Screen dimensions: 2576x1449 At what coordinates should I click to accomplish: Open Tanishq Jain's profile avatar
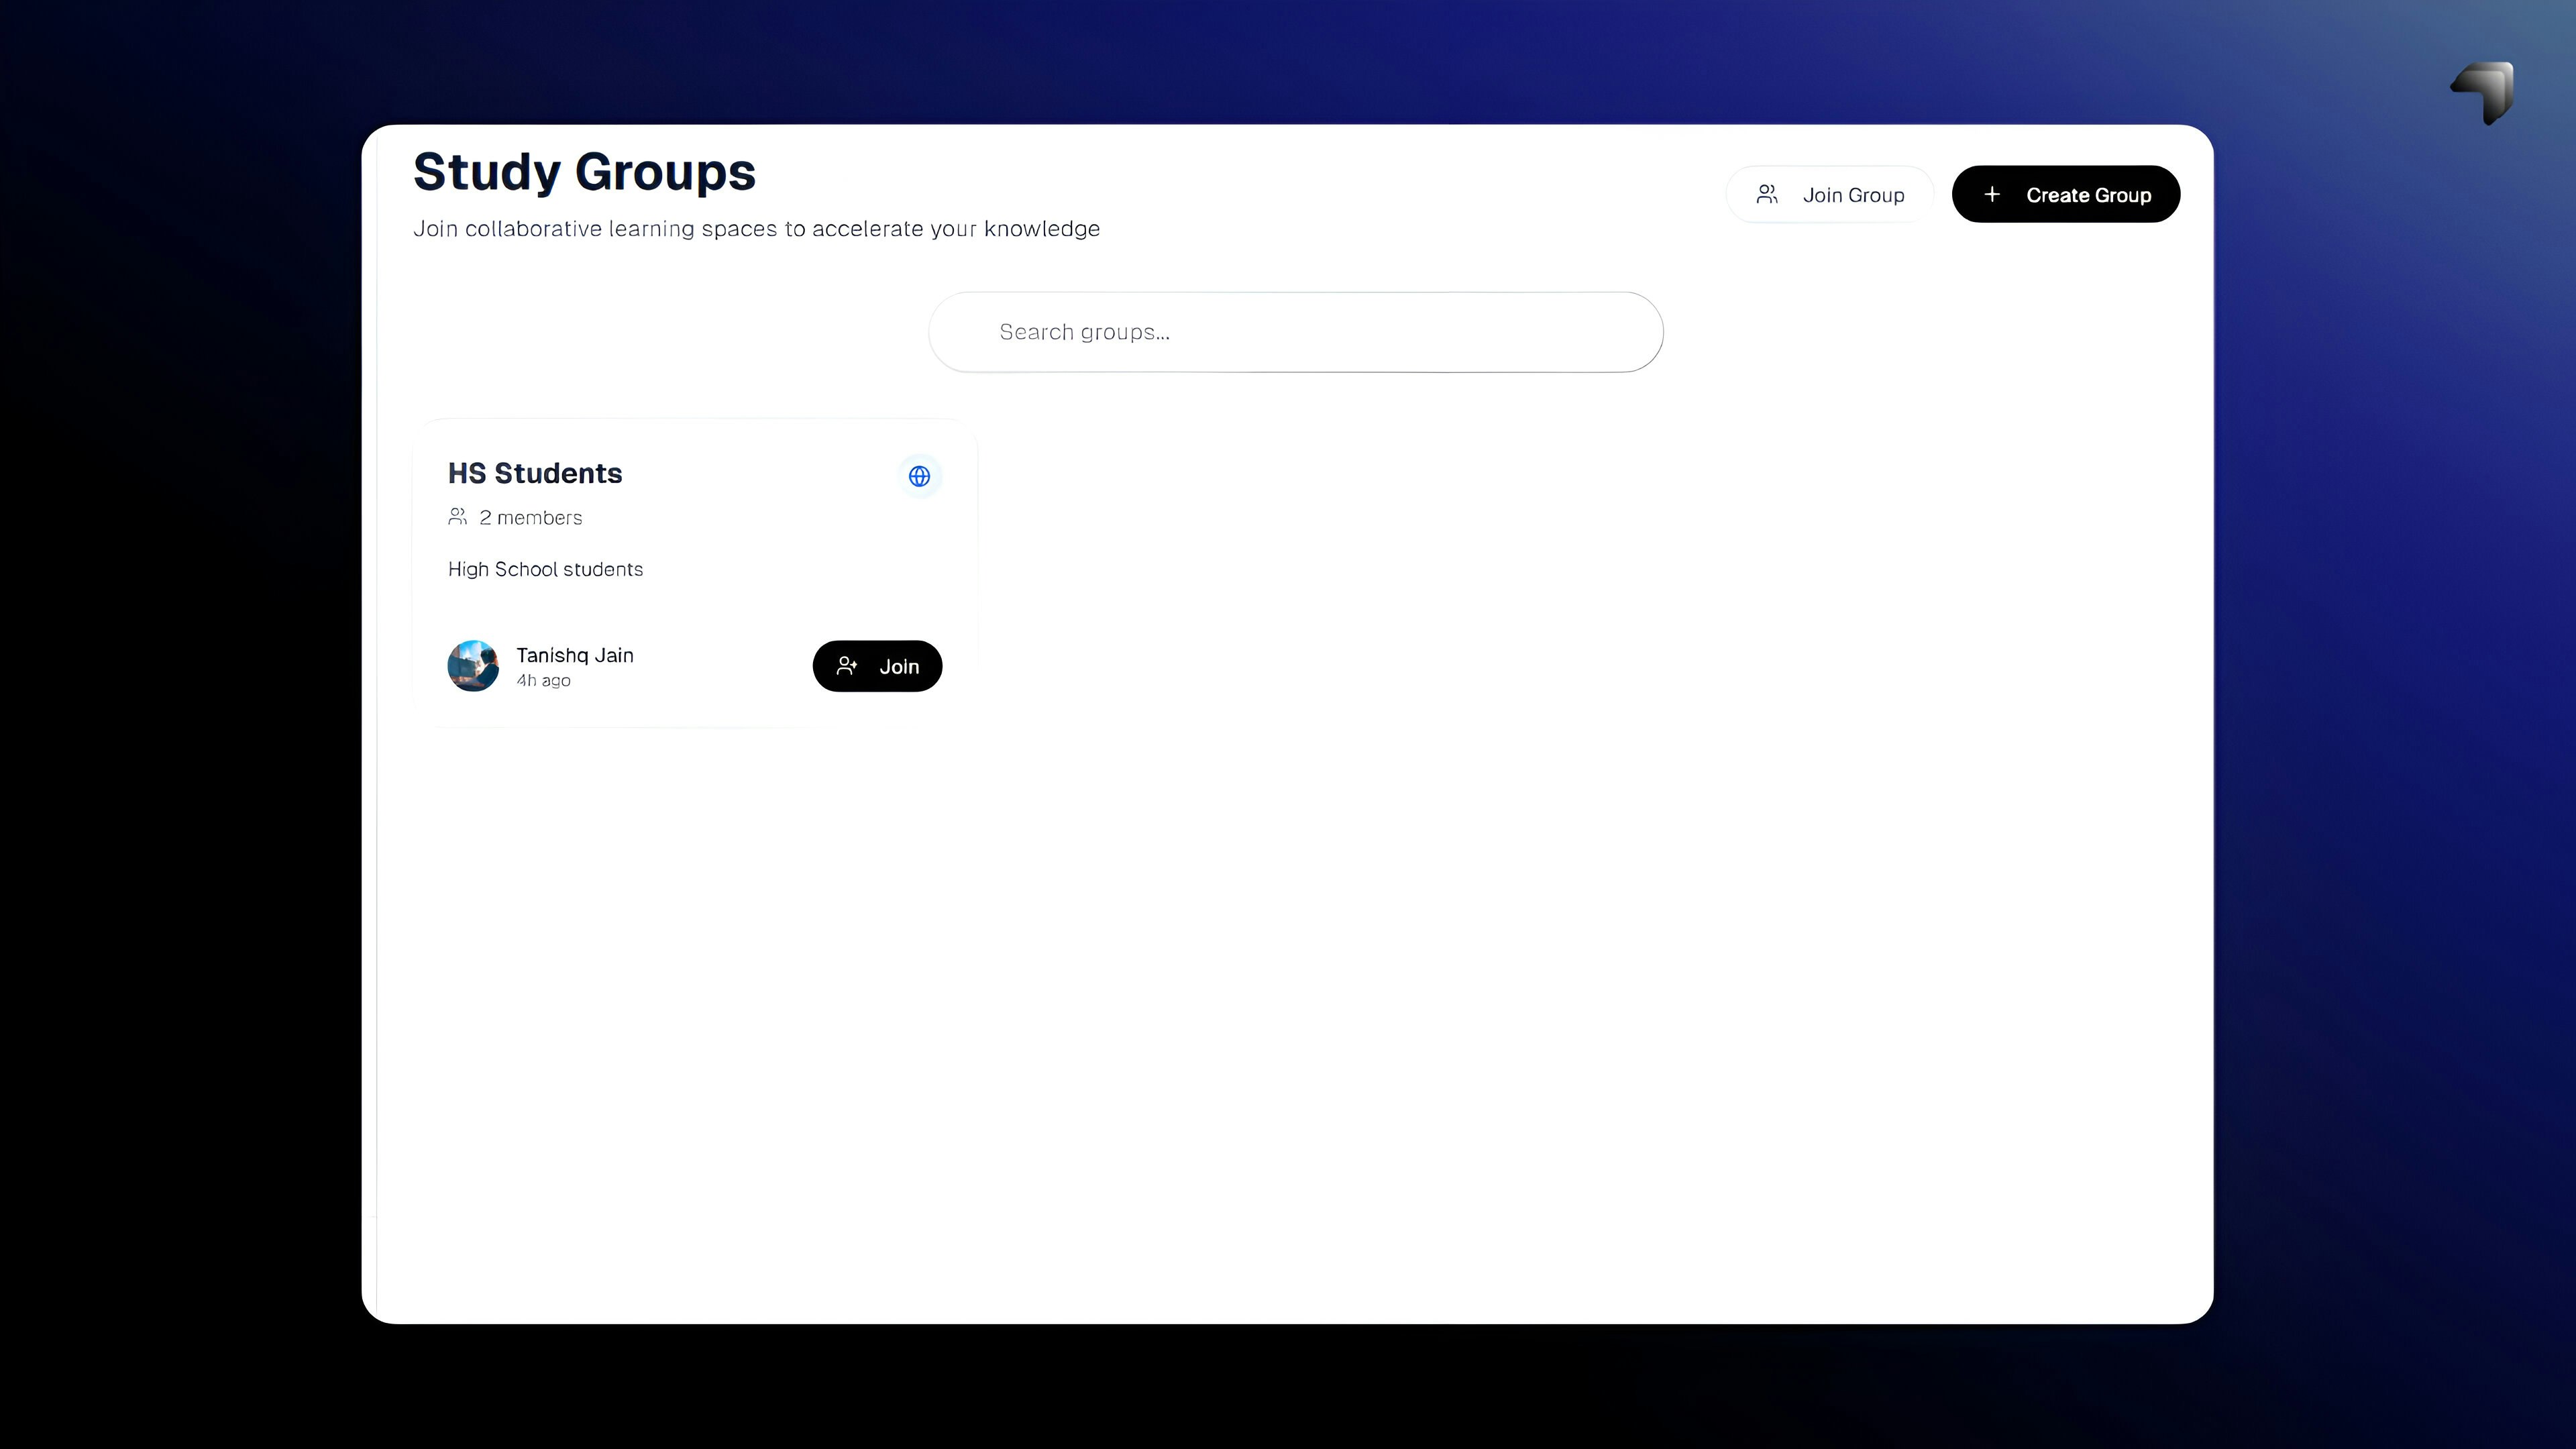473,666
